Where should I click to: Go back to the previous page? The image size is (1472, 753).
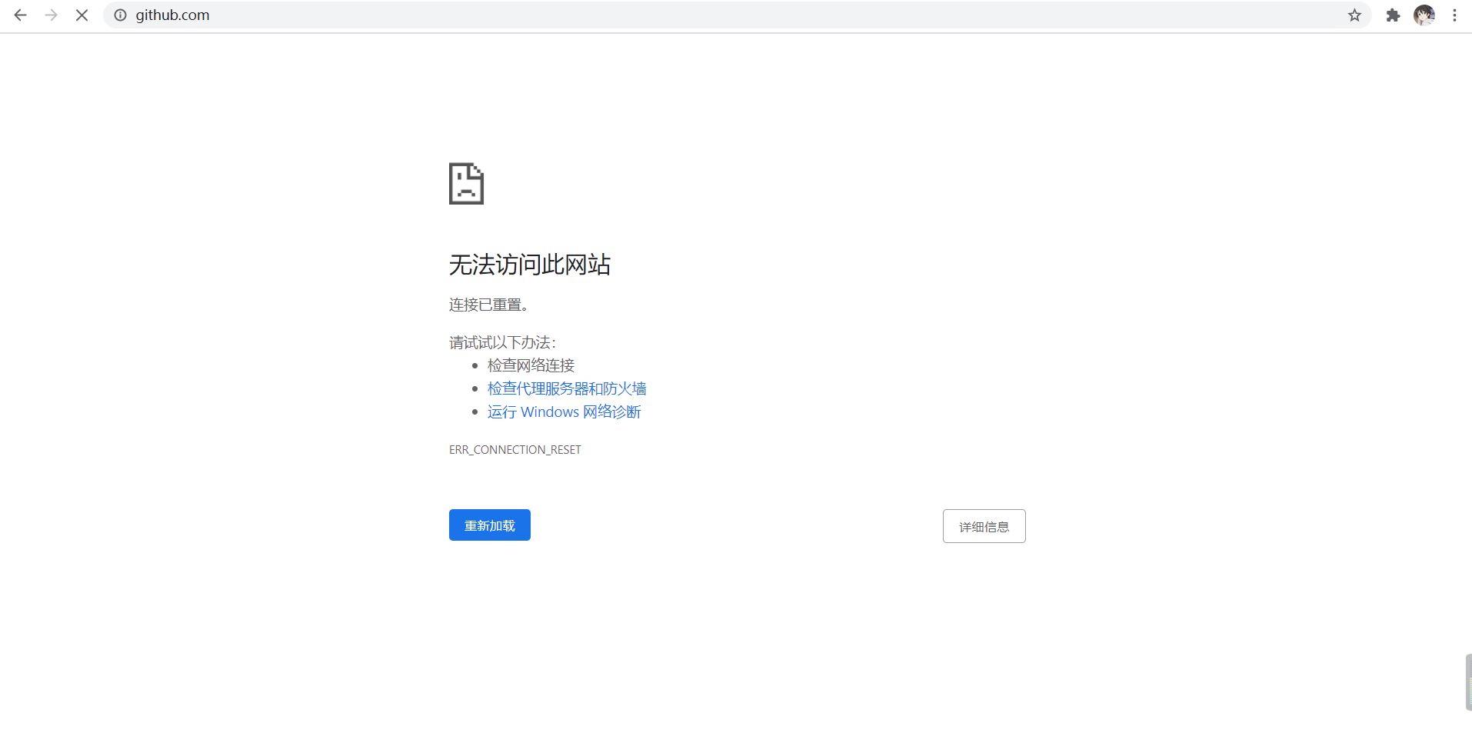(21, 15)
